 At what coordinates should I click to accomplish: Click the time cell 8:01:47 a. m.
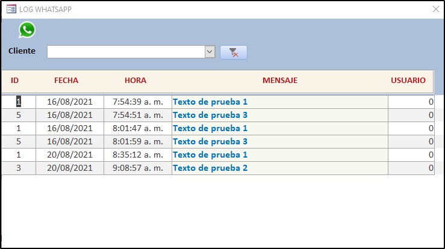138,128
